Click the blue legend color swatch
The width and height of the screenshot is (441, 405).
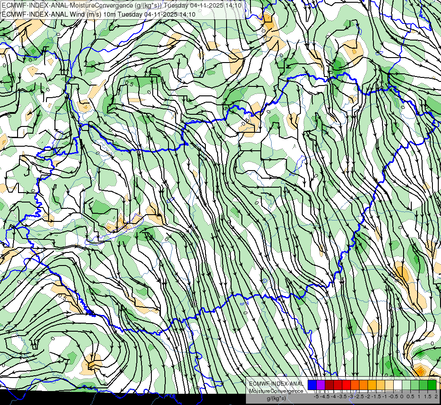312,385
